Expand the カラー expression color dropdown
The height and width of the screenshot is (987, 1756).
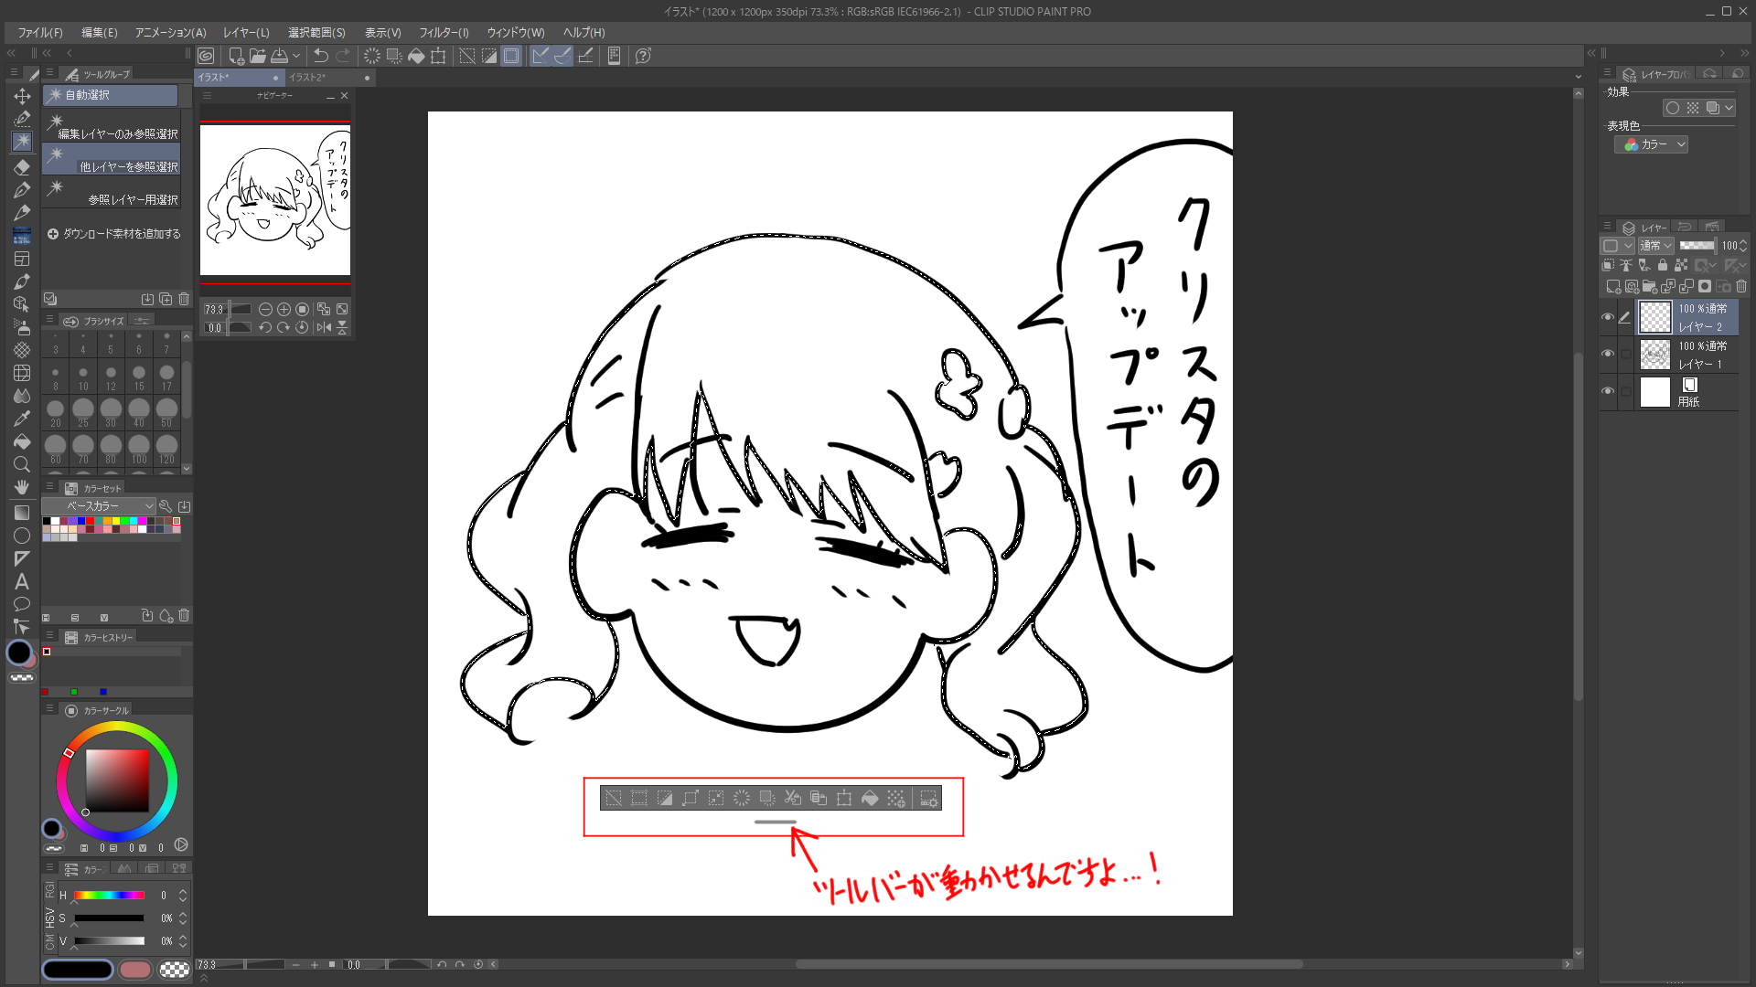click(x=1652, y=144)
